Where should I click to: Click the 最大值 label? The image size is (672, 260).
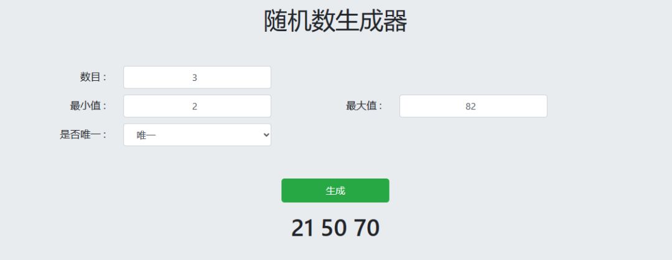364,106
